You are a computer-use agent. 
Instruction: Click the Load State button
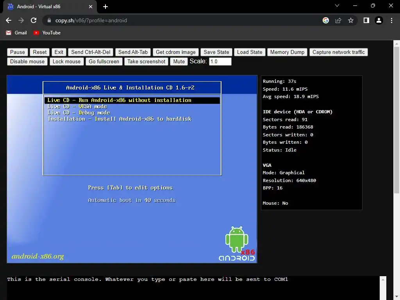point(250,52)
